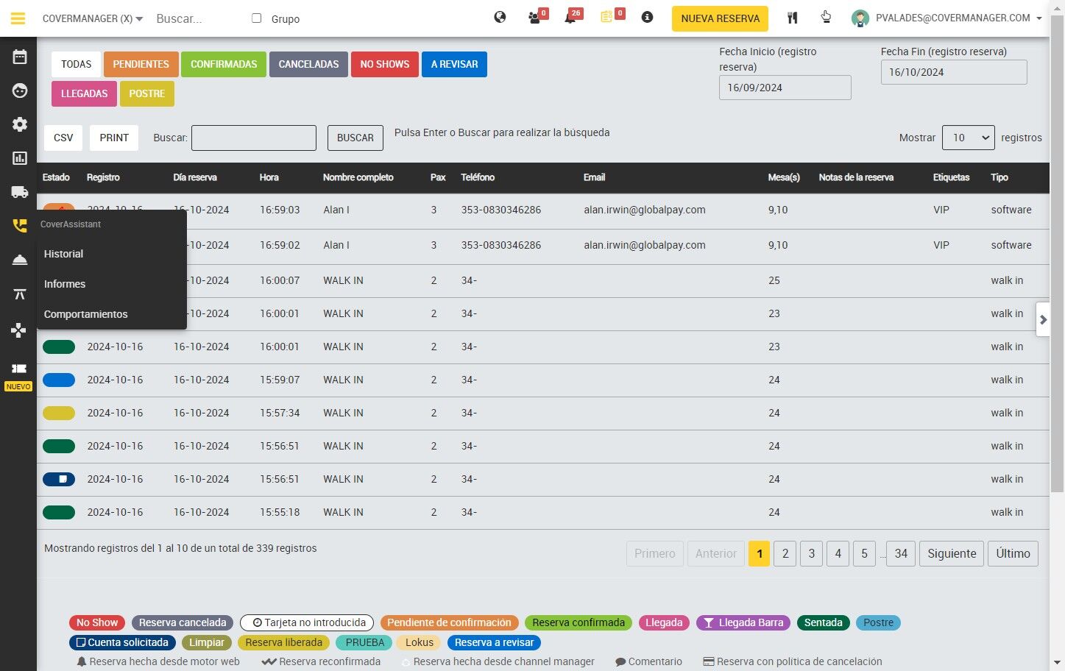Open the fork and knife restaurant icon

coord(792,18)
